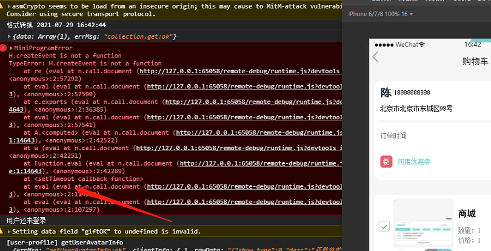Expand the collection.get:ok data object
This screenshot has height=251, width=491.
click(x=9, y=36)
